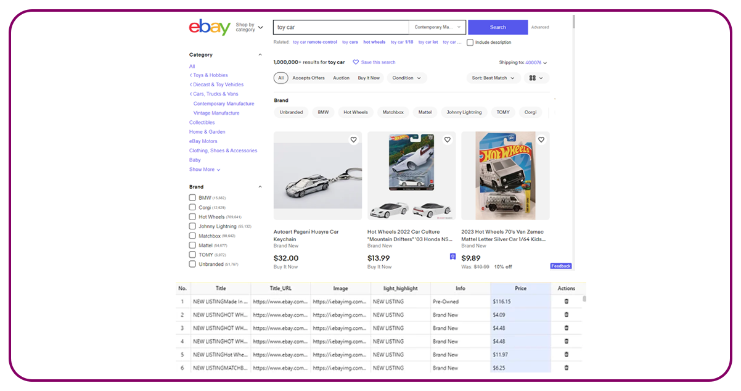This screenshot has width=741, height=391.
Task: Open the Mountain Drifters Honda NSX product image
Action: [x=412, y=176]
